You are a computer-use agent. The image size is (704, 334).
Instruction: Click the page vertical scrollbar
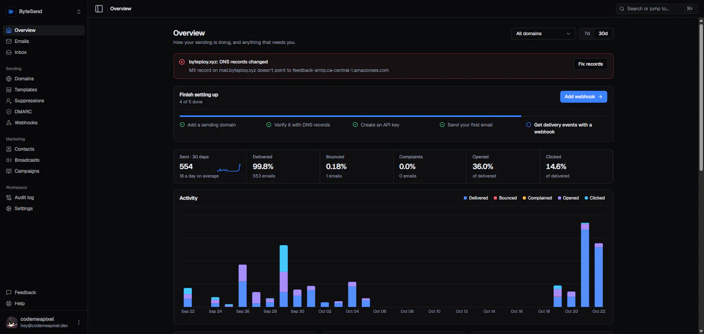click(x=701, y=98)
